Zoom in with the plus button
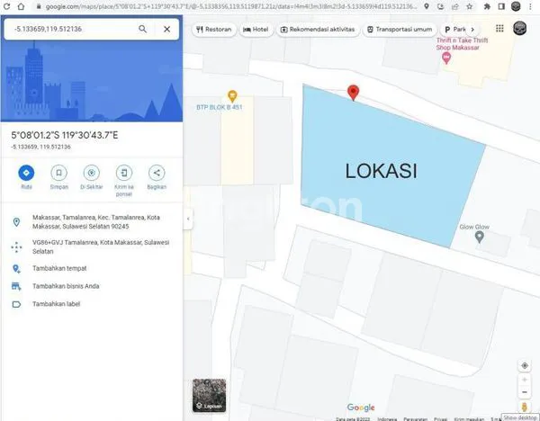Viewport: 540px width, 421px height. (525, 380)
